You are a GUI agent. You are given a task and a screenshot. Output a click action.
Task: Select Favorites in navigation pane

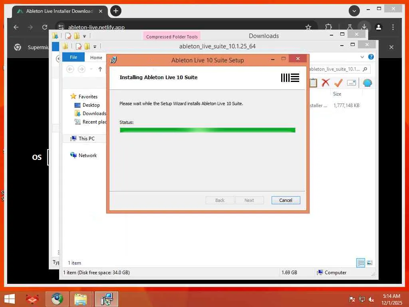(88, 97)
